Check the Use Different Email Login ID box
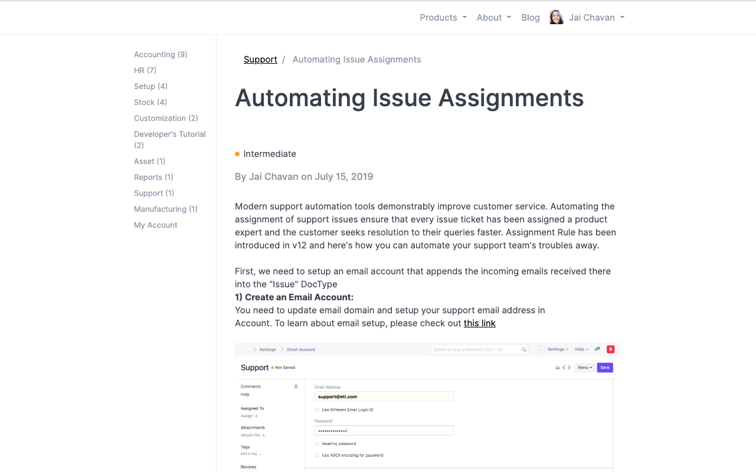 coord(317,409)
